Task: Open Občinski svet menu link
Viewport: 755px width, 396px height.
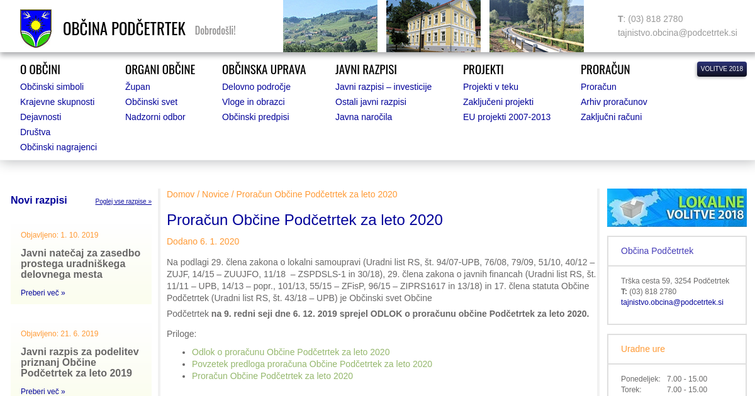Action: (151, 102)
